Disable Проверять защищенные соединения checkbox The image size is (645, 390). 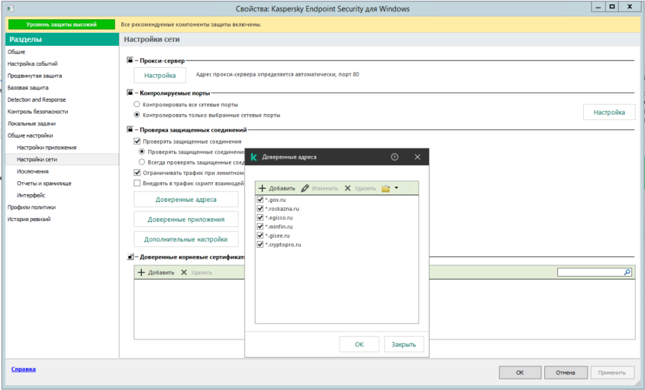[x=137, y=141]
